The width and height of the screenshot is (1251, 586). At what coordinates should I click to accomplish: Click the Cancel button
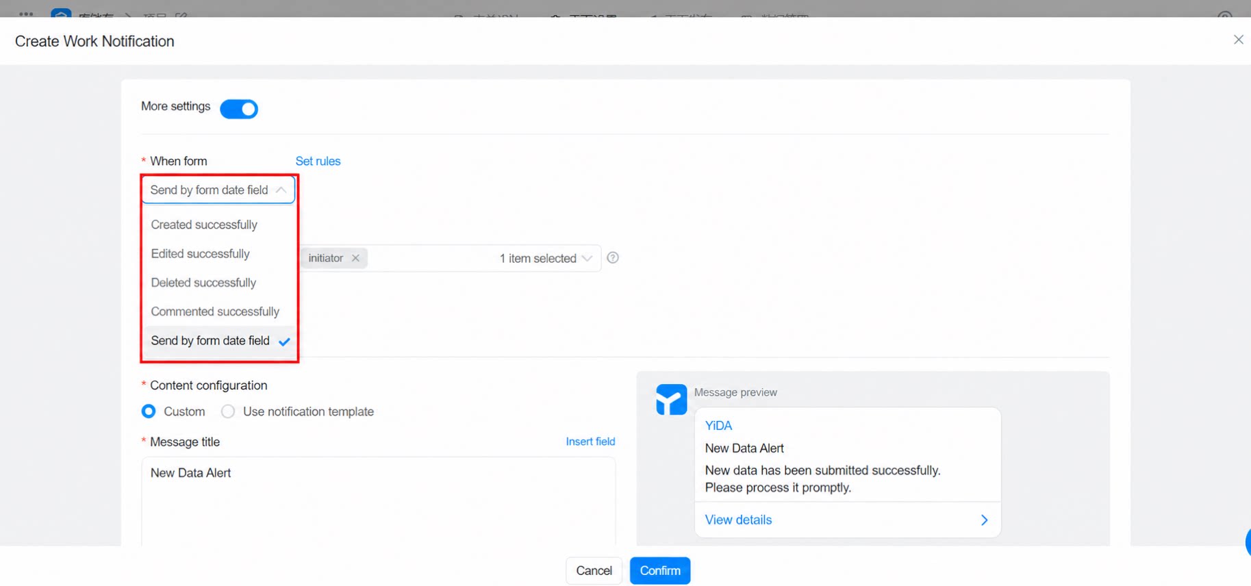(594, 570)
